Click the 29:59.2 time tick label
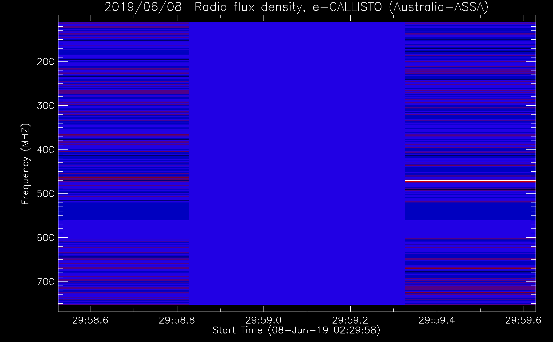Screen dimensions: 553x342 pos(350,320)
